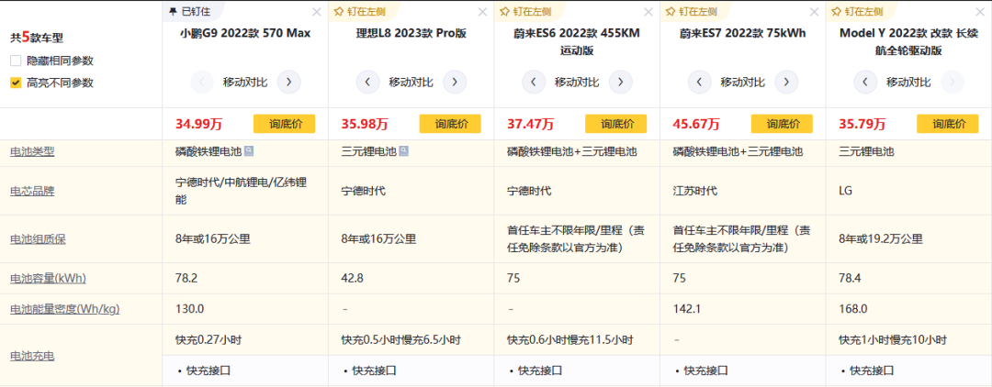Close the 理想L8 2023款 Pro版 column
The image size is (992, 387).
[482, 12]
